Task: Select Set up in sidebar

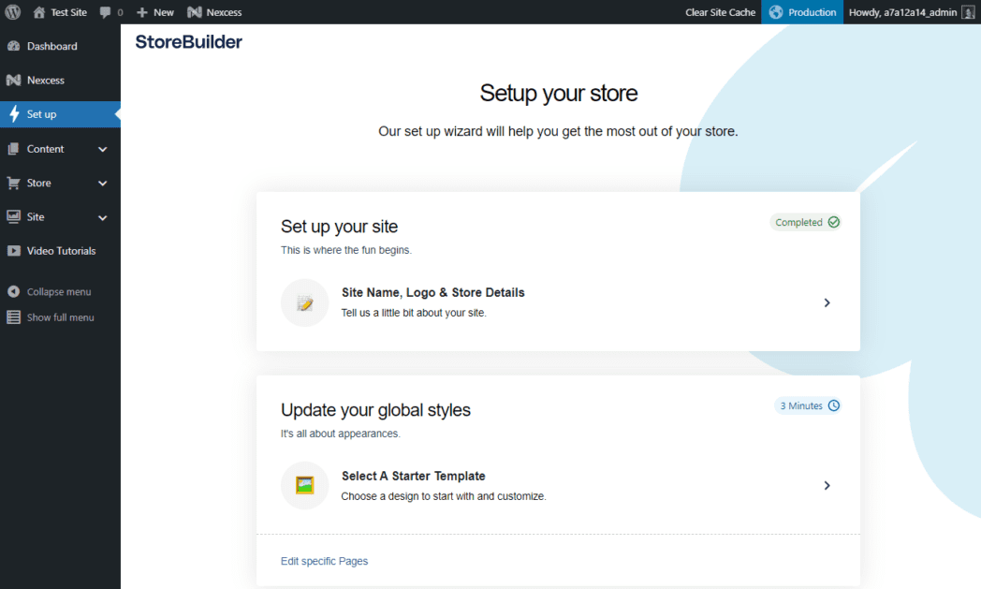Action: coord(60,114)
